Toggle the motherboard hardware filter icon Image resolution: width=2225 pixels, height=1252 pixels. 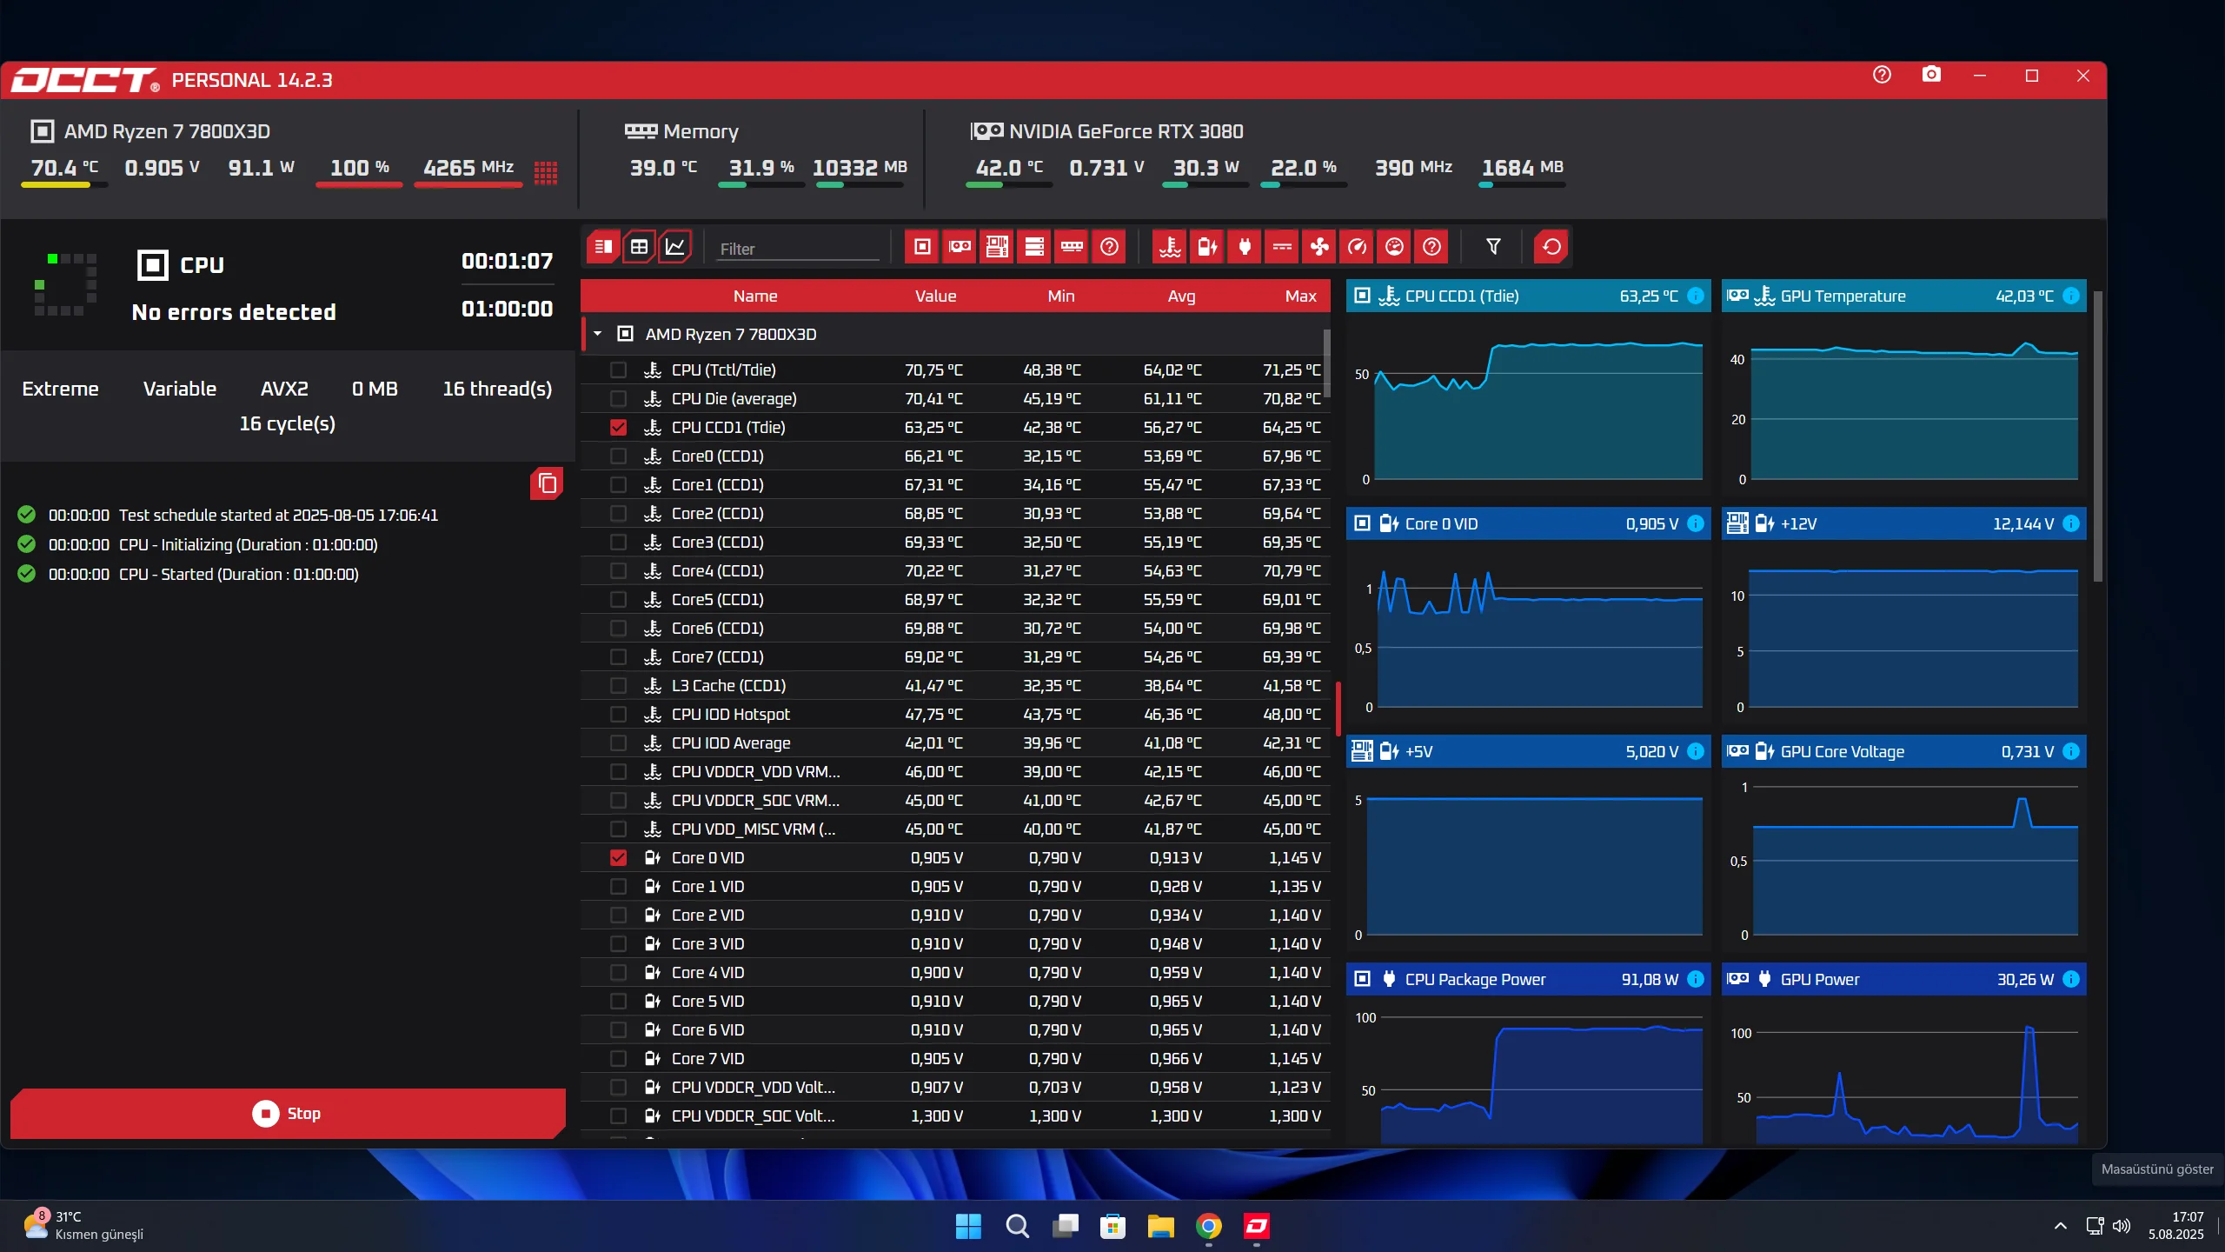click(x=997, y=248)
